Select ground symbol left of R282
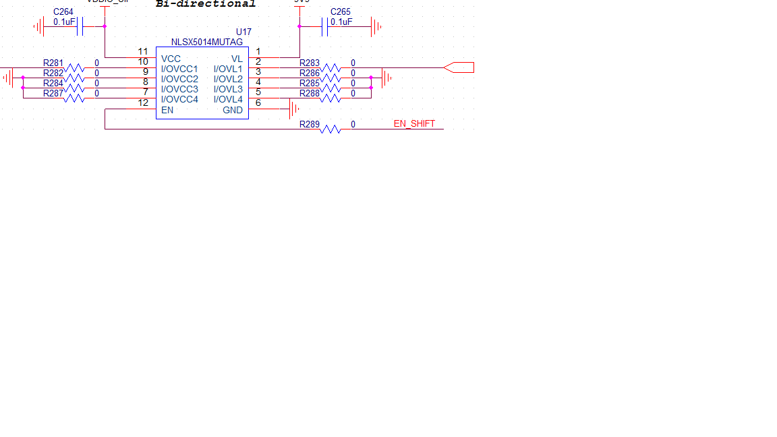Image resolution: width=777 pixels, height=437 pixels. tap(8, 78)
